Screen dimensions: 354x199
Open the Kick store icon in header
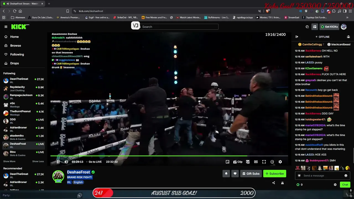tap(315, 27)
